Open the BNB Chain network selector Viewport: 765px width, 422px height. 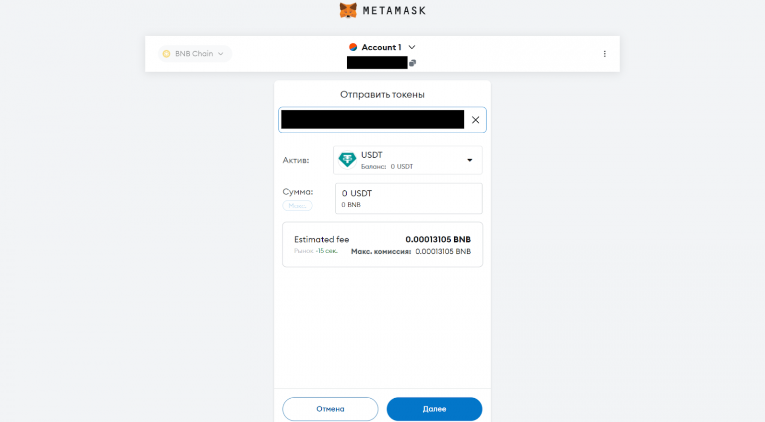point(194,53)
